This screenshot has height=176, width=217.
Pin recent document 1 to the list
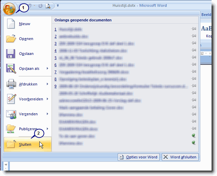click(194, 29)
